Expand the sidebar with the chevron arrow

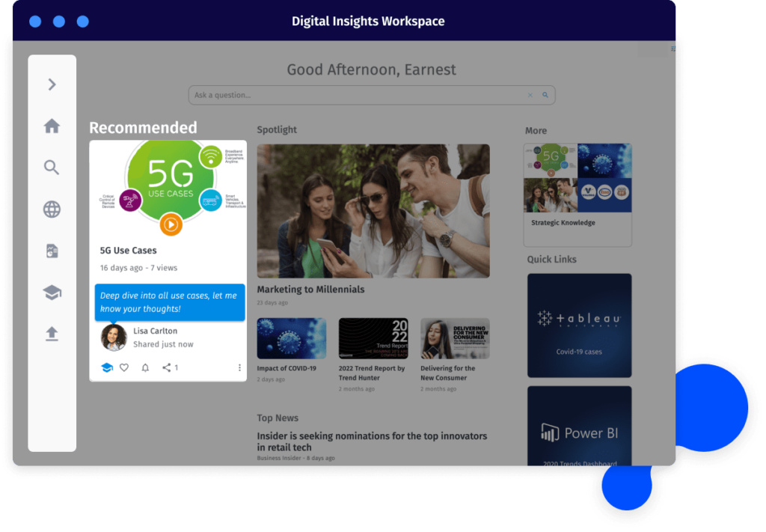pos(52,85)
